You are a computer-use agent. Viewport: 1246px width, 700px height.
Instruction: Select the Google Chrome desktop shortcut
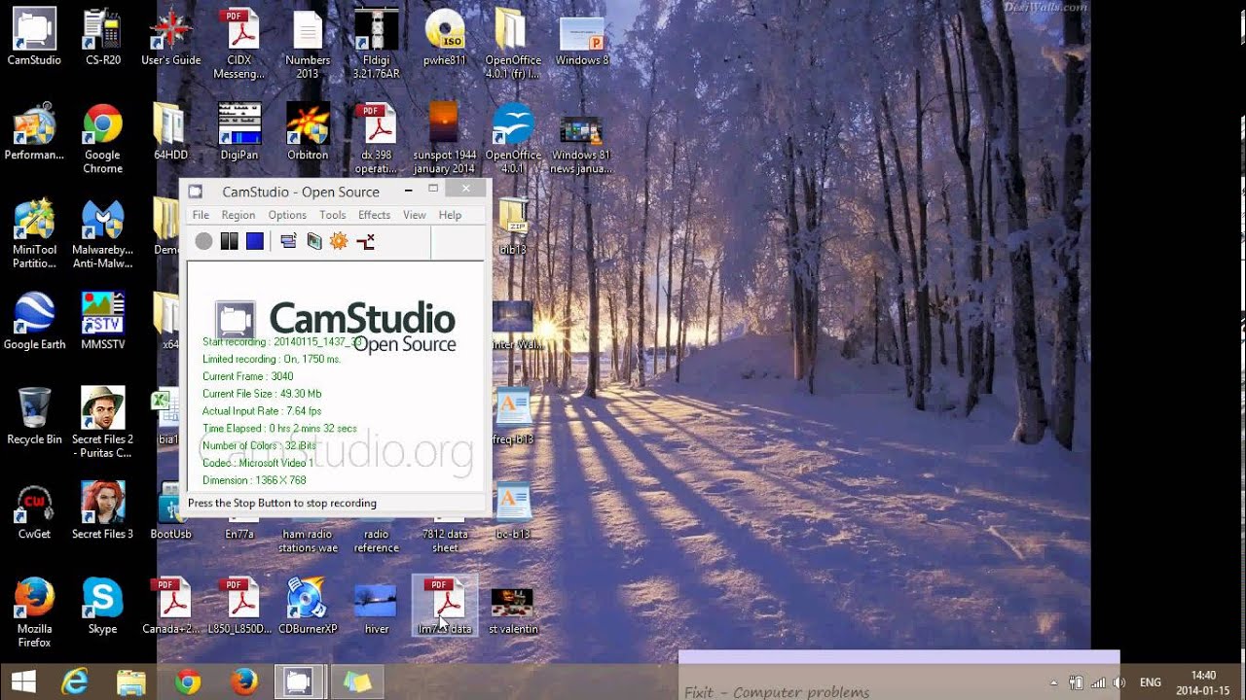coord(102,139)
